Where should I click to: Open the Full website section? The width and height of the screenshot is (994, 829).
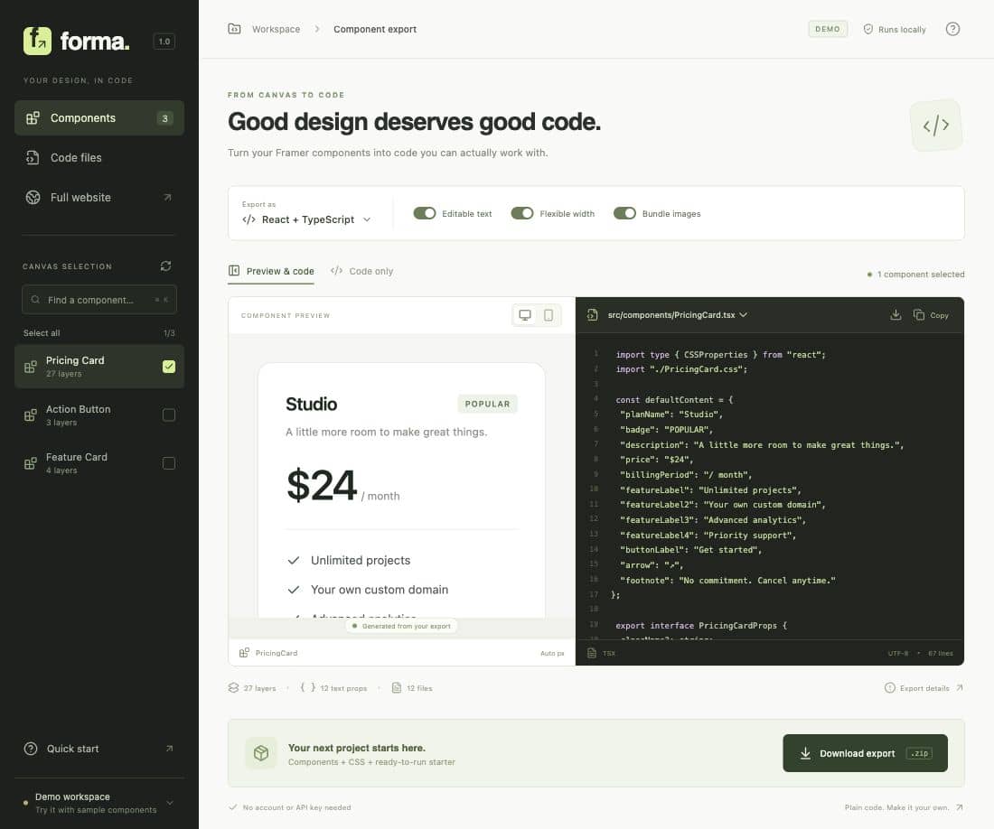[x=99, y=198]
